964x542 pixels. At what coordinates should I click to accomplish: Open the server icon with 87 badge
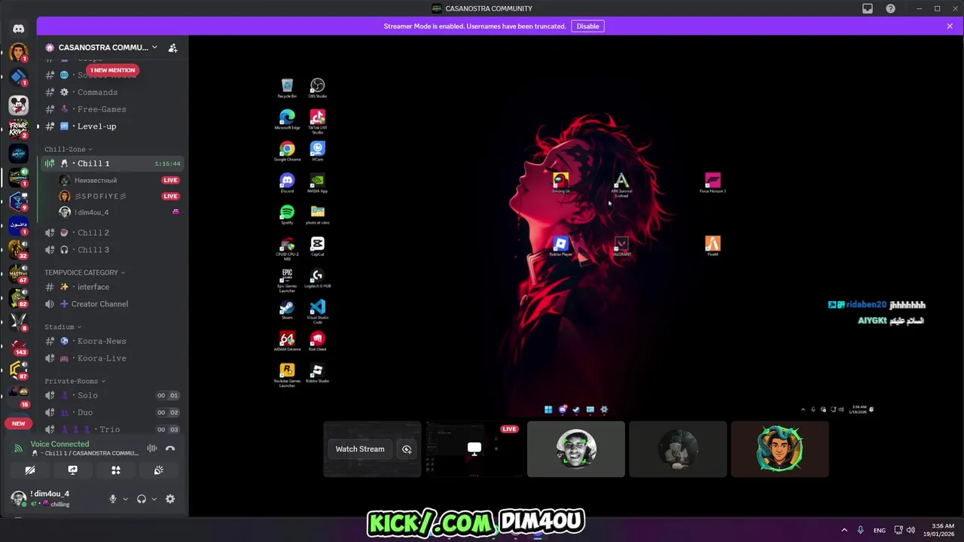19,370
